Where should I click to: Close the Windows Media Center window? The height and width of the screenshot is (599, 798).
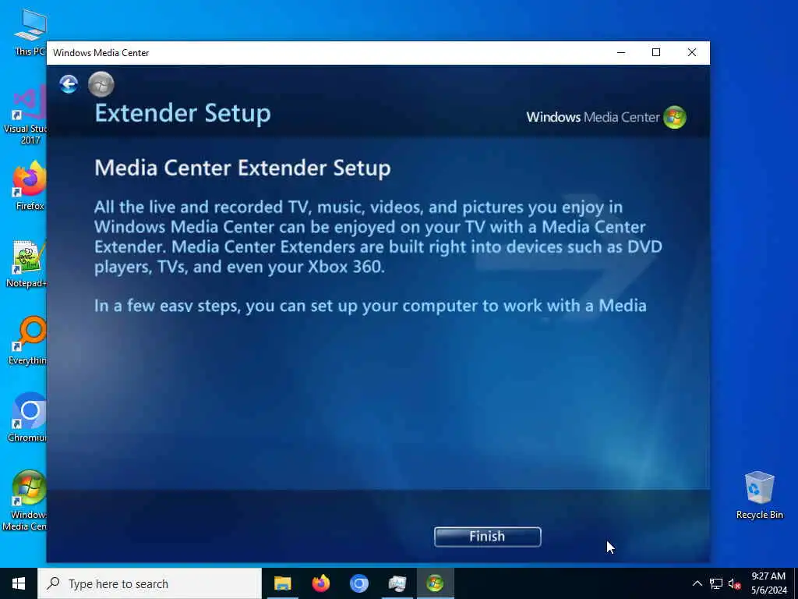coord(692,52)
